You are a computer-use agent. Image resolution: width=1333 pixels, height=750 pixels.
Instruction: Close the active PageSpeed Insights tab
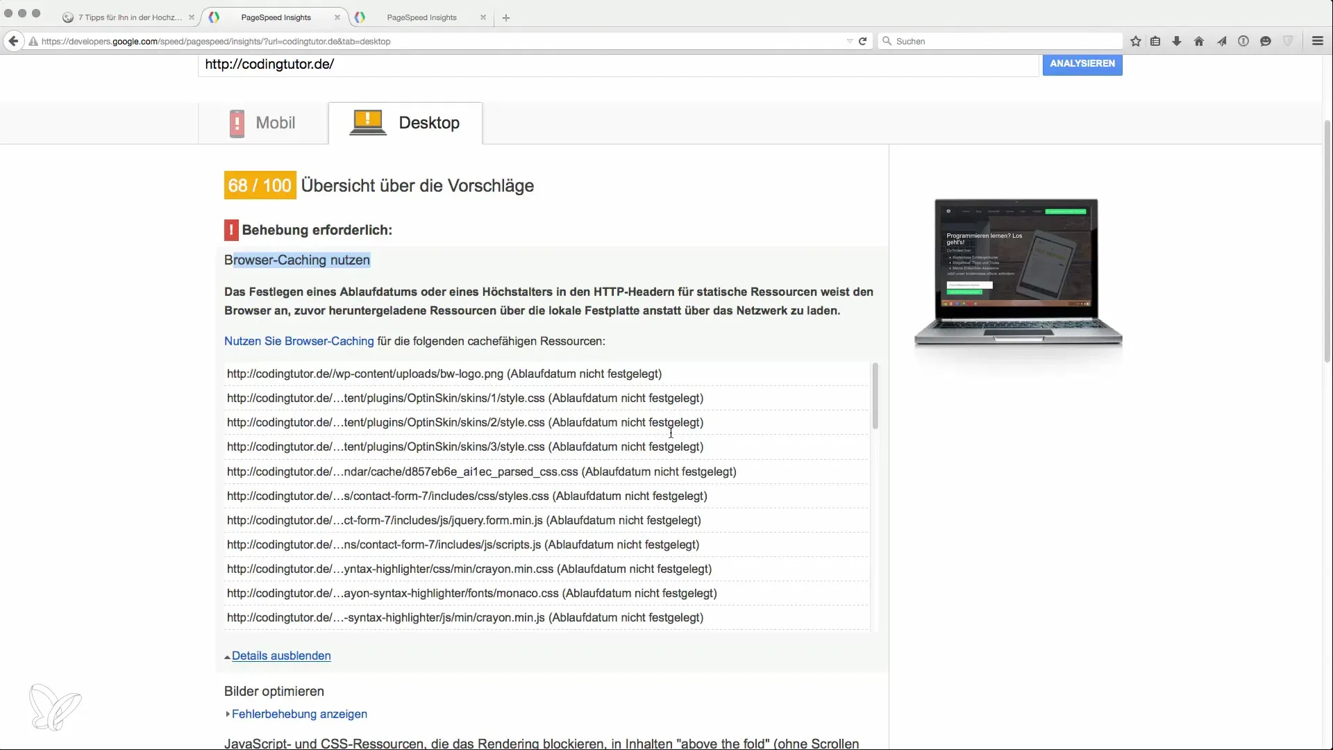pyautogui.click(x=337, y=17)
